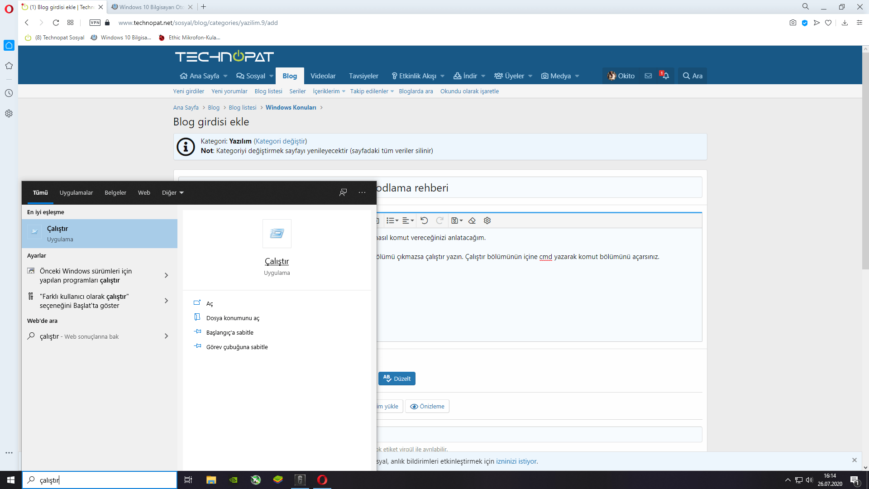Open the Videolar navigation tab
This screenshot has height=489, width=869.
tap(323, 76)
